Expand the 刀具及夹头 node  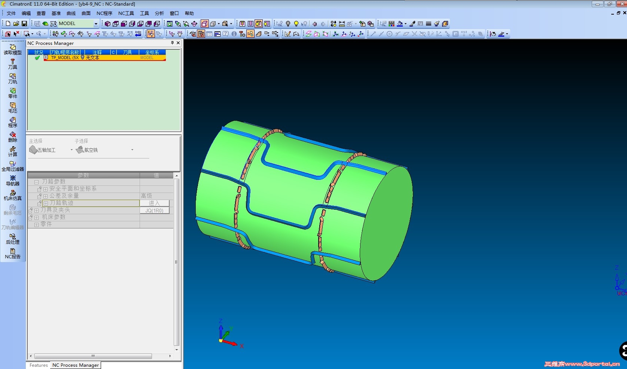[x=37, y=210]
